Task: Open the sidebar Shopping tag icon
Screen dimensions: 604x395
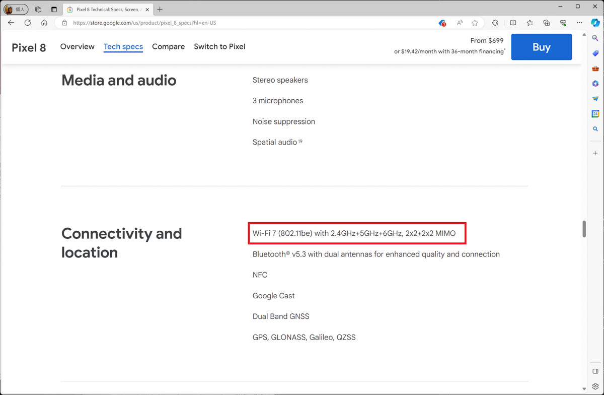Action: 595,53
